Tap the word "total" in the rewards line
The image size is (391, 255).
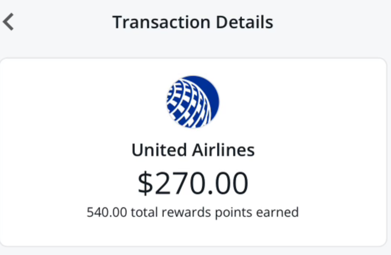(x=144, y=212)
